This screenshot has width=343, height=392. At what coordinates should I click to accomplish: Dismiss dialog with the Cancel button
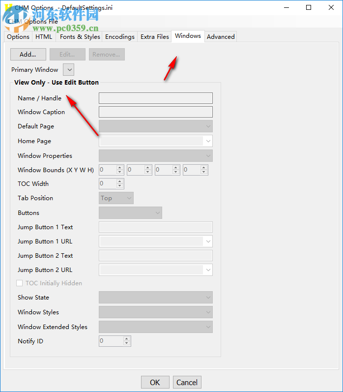pos(187,382)
